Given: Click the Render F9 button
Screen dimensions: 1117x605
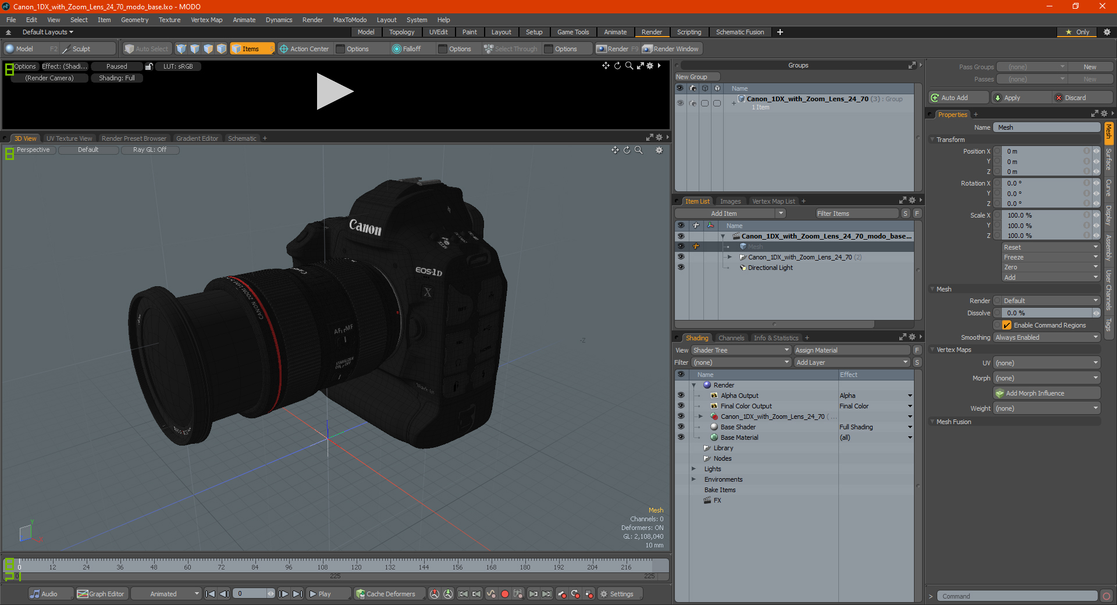Looking at the screenshot, I should coord(617,49).
